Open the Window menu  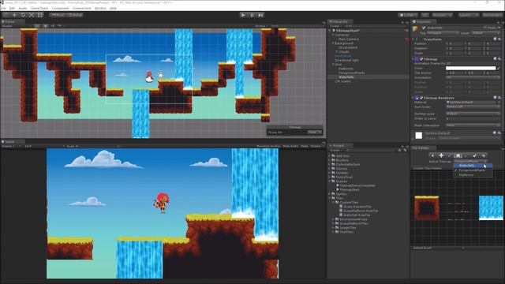100,8
